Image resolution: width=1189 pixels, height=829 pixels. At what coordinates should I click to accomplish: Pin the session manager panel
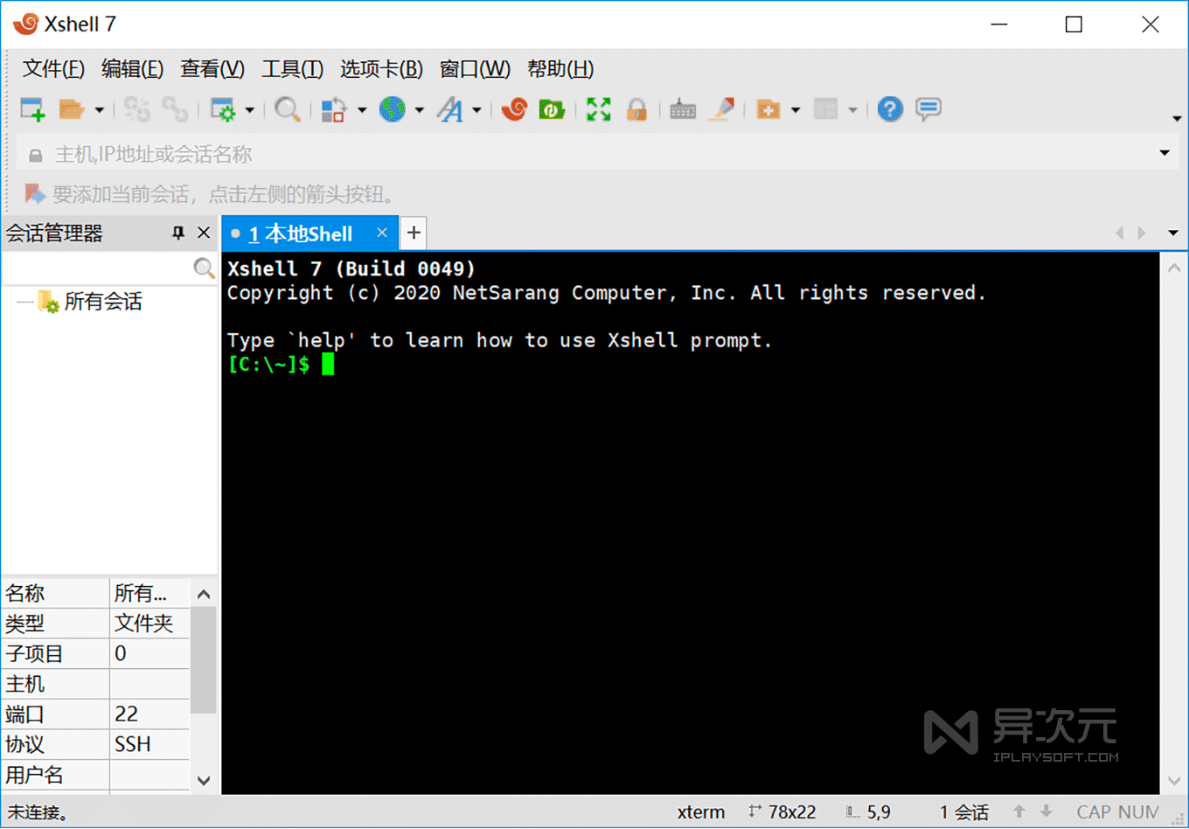[x=178, y=233]
